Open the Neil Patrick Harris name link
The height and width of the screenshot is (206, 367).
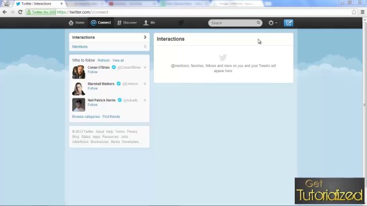coord(101,100)
